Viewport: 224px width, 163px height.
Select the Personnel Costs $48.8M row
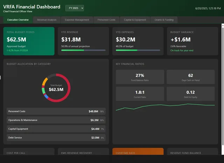pos(56,111)
